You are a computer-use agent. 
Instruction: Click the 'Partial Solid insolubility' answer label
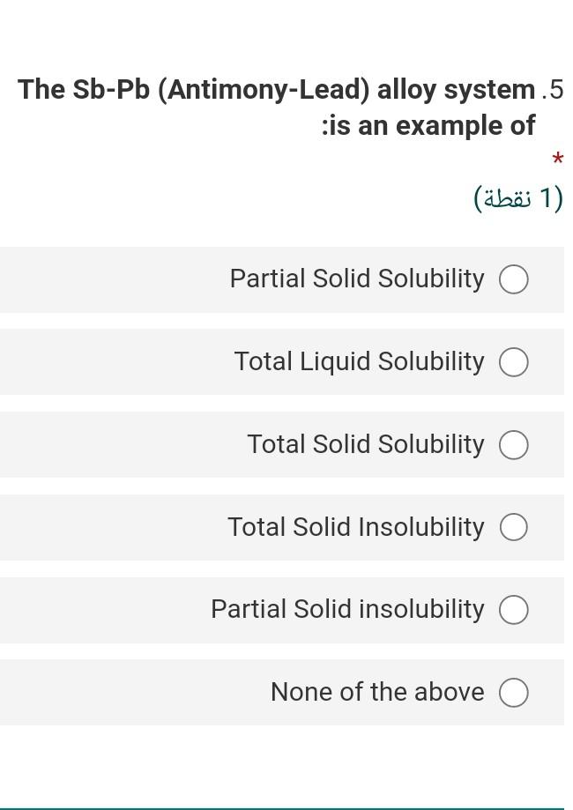tap(347, 609)
